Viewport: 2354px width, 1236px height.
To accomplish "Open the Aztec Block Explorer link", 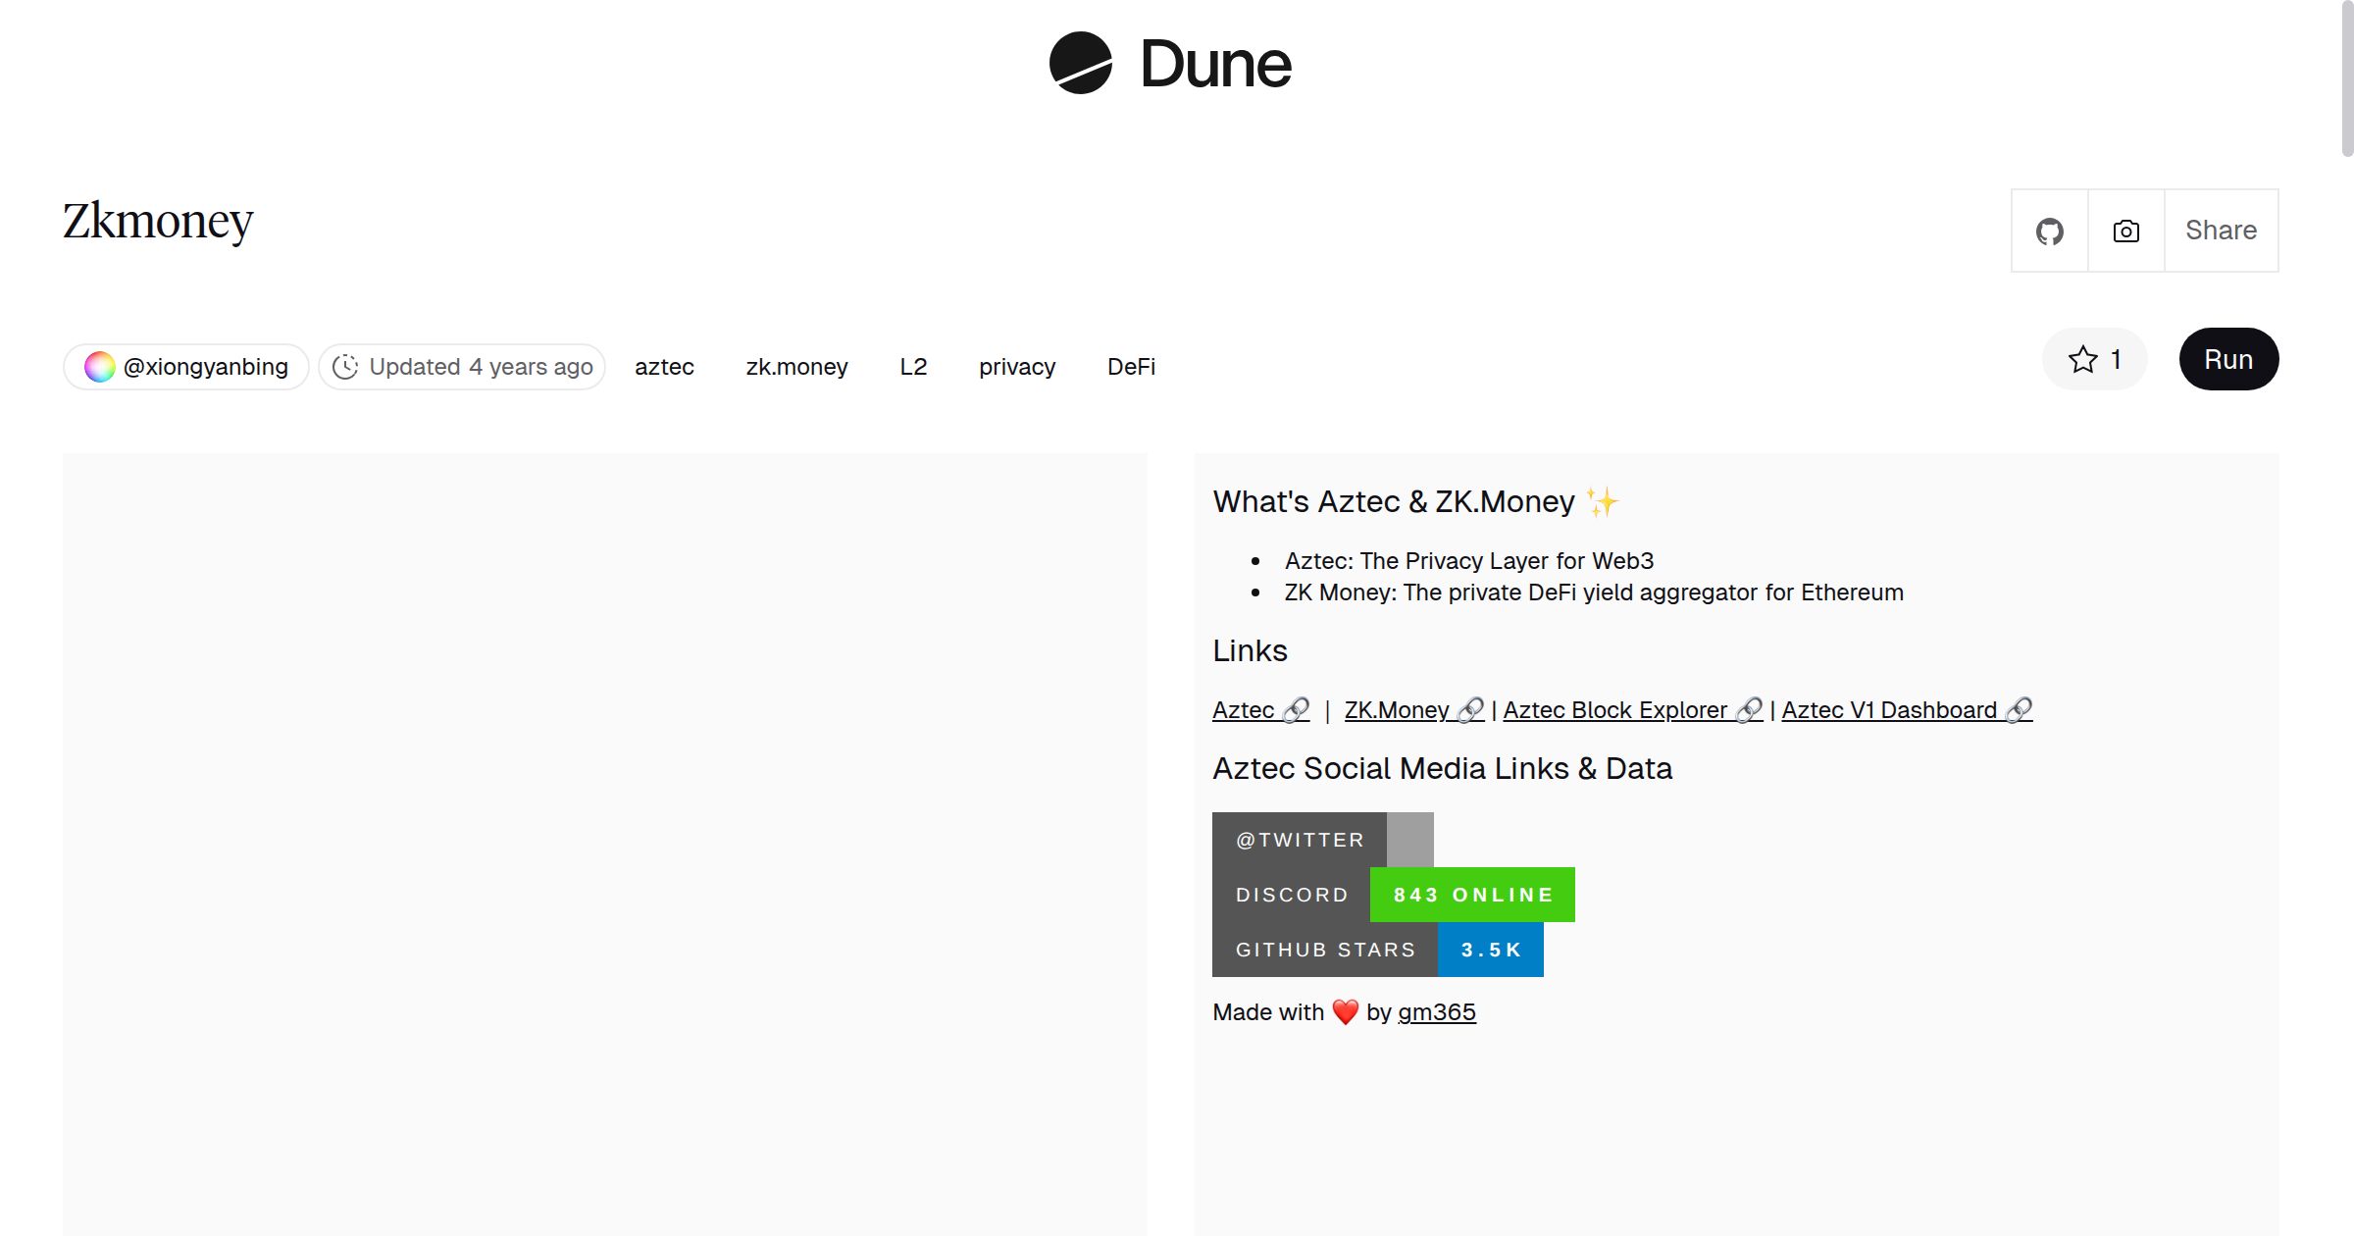I will point(1614,709).
